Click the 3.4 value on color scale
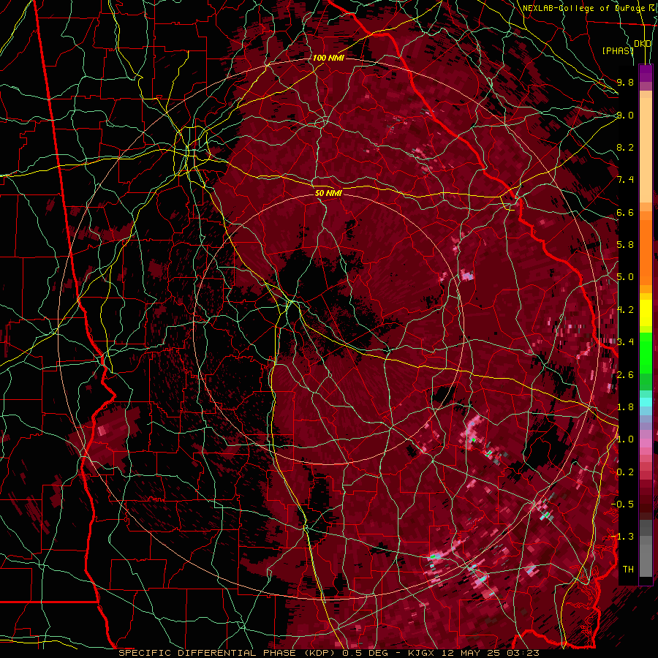658x658 pixels. (x=625, y=342)
